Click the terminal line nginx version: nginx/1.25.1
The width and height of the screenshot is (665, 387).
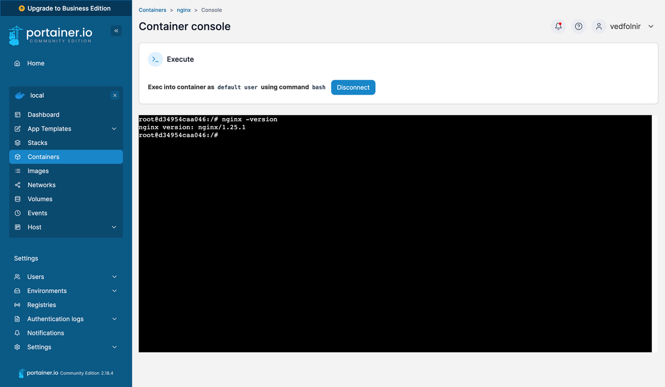tap(192, 127)
